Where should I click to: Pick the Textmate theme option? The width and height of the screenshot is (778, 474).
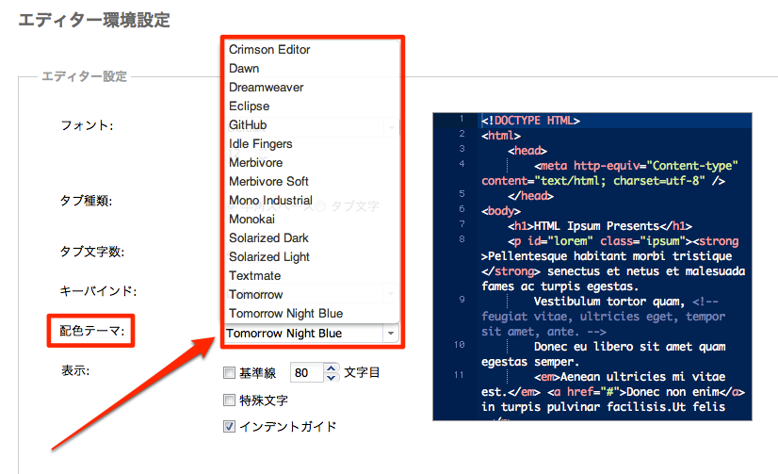click(254, 276)
